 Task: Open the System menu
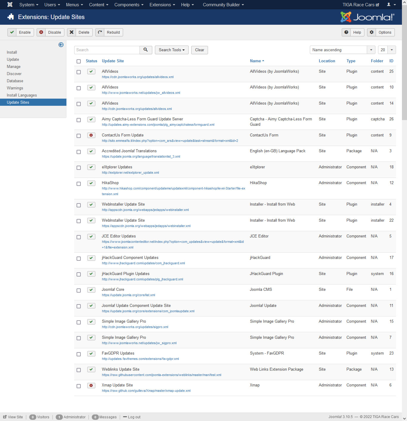pyautogui.click(x=29, y=4)
